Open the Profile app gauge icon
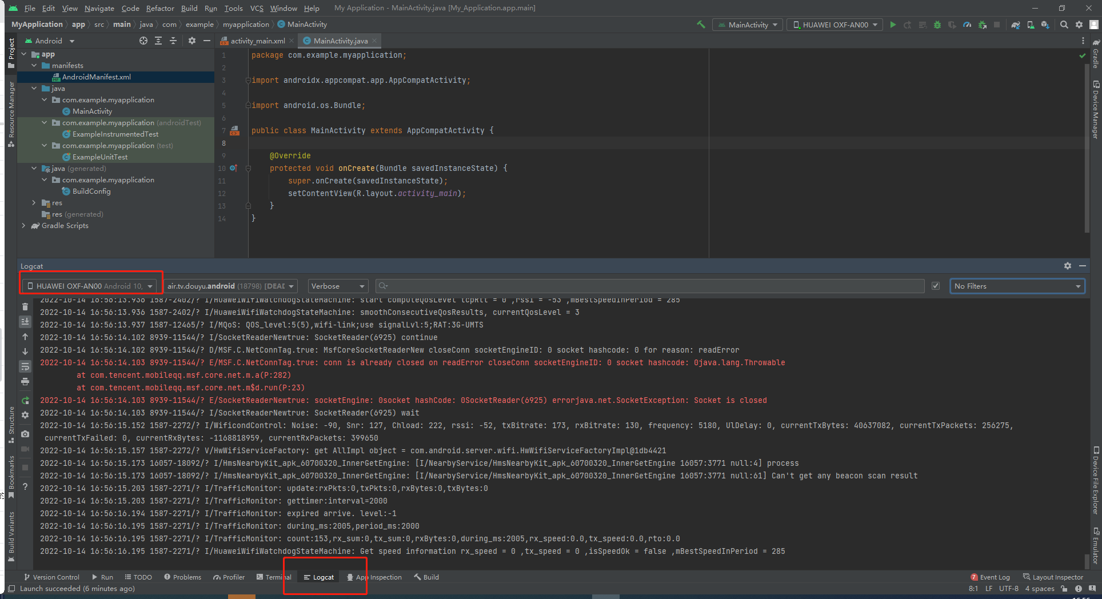The image size is (1102, 599). tap(967, 25)
